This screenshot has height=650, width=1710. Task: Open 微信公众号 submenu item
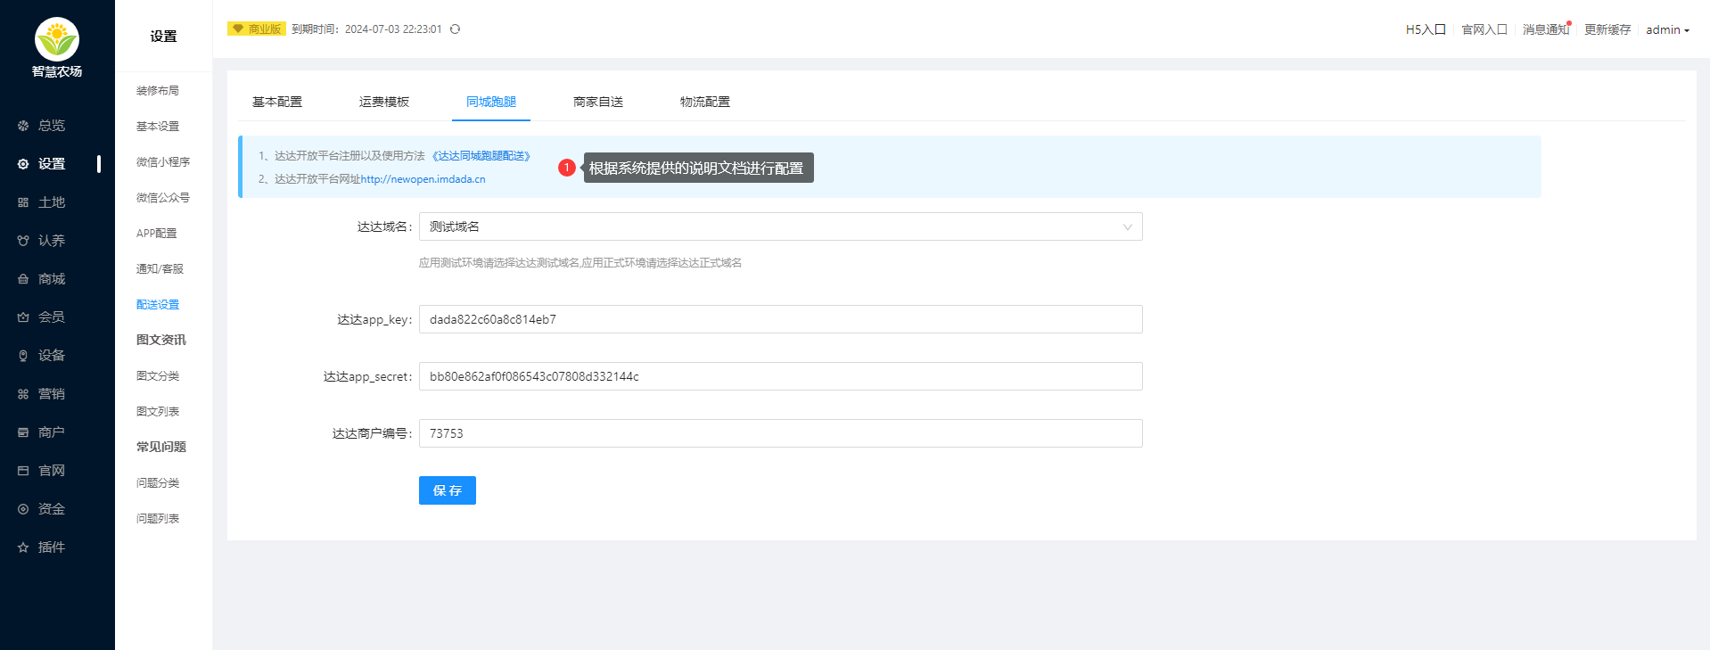(x=163, y=198)
